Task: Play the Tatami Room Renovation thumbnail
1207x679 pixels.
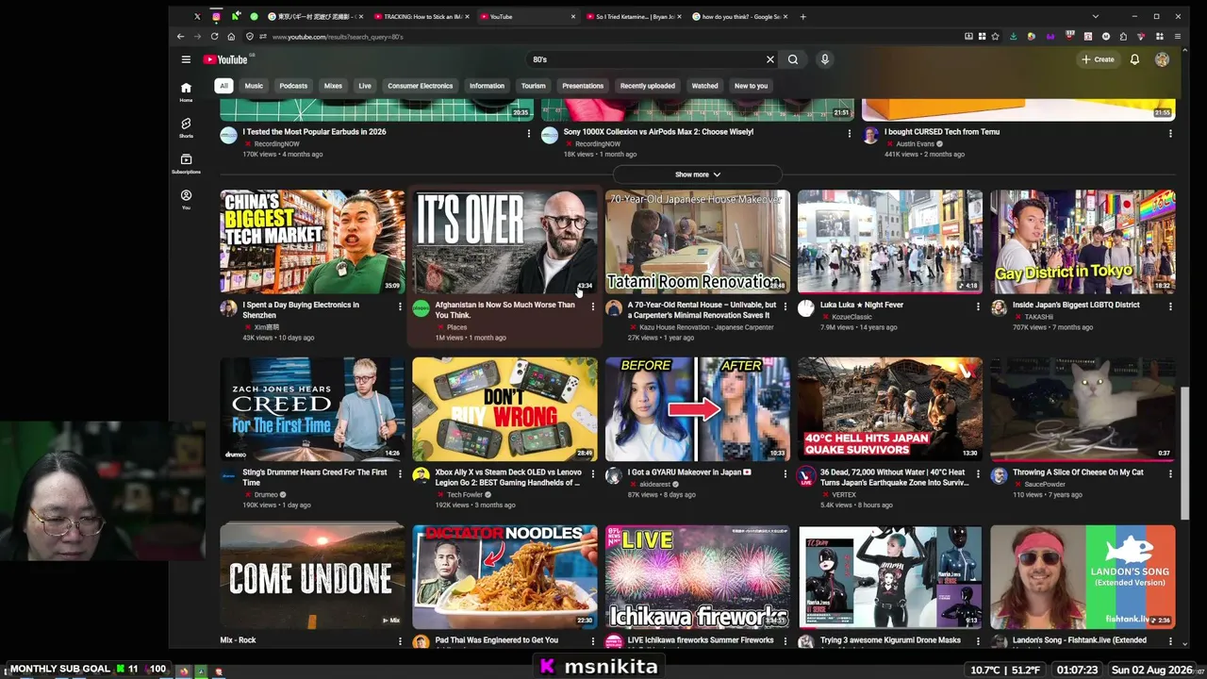Action: [697, 241]
